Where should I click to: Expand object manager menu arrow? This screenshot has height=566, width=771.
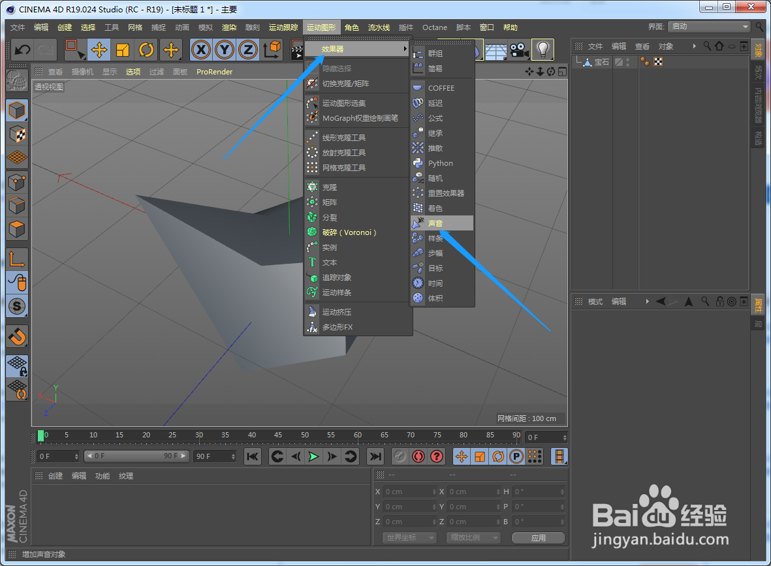pos(695,46)
